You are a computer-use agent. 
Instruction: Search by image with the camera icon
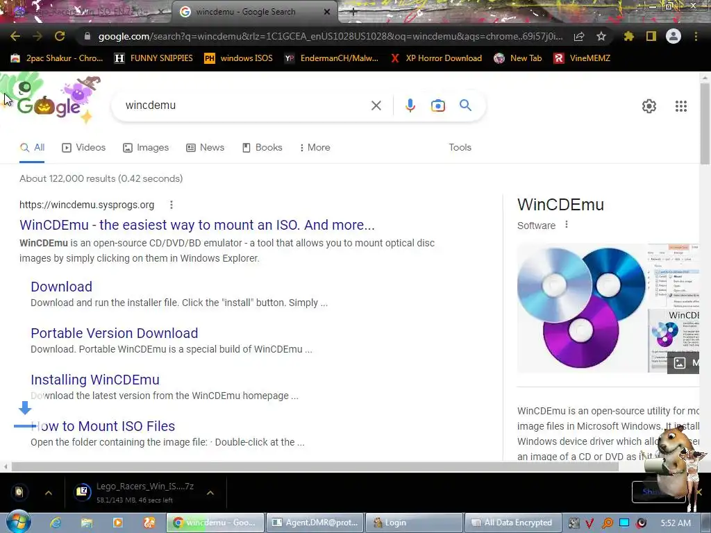[x=438, y=105]
